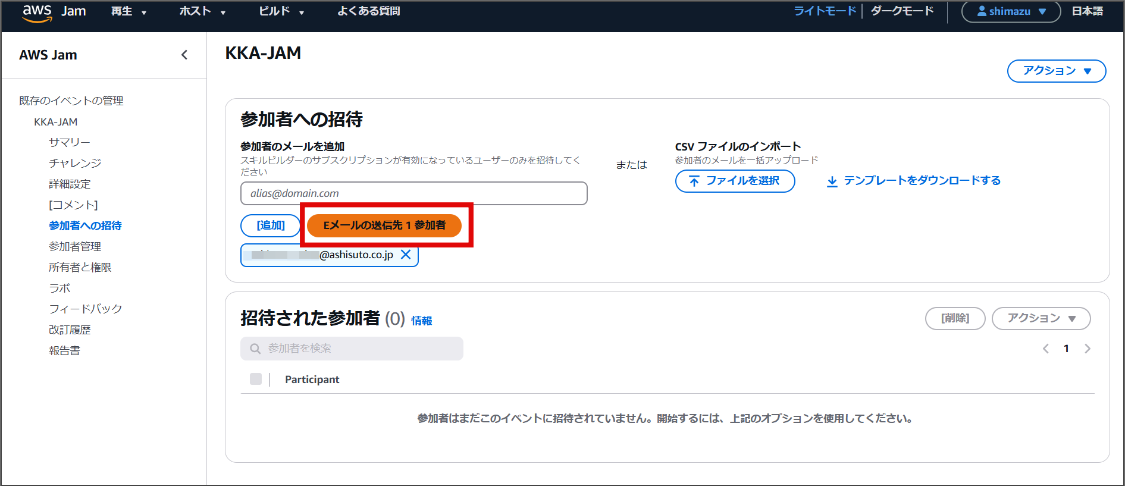
Task: Toggle the select-all Participant checkbox
Action: point(256,379)
